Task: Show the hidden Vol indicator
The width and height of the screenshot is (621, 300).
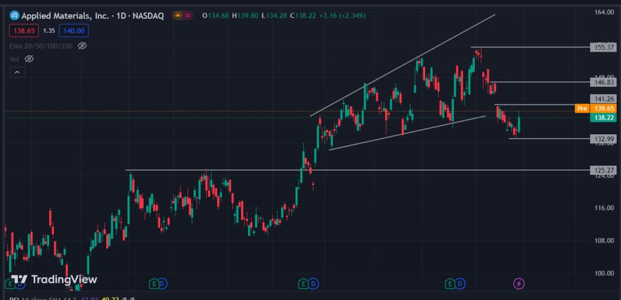Action: tap(29, 59)
